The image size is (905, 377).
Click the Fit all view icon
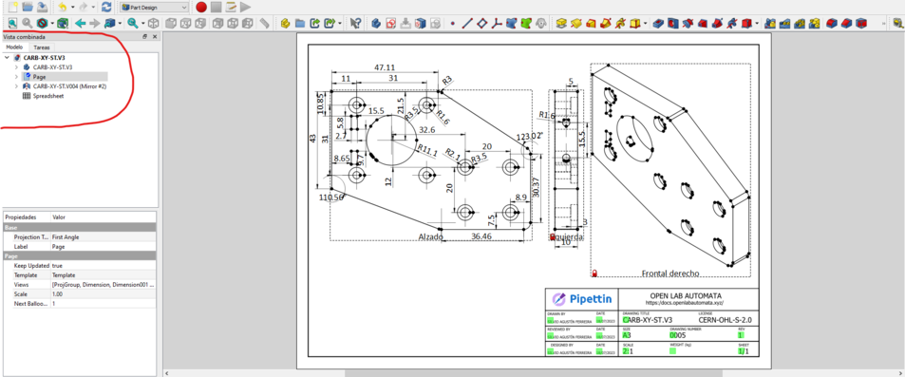(12, 23)
